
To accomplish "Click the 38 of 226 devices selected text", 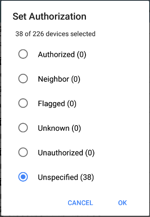I will 55,34.
